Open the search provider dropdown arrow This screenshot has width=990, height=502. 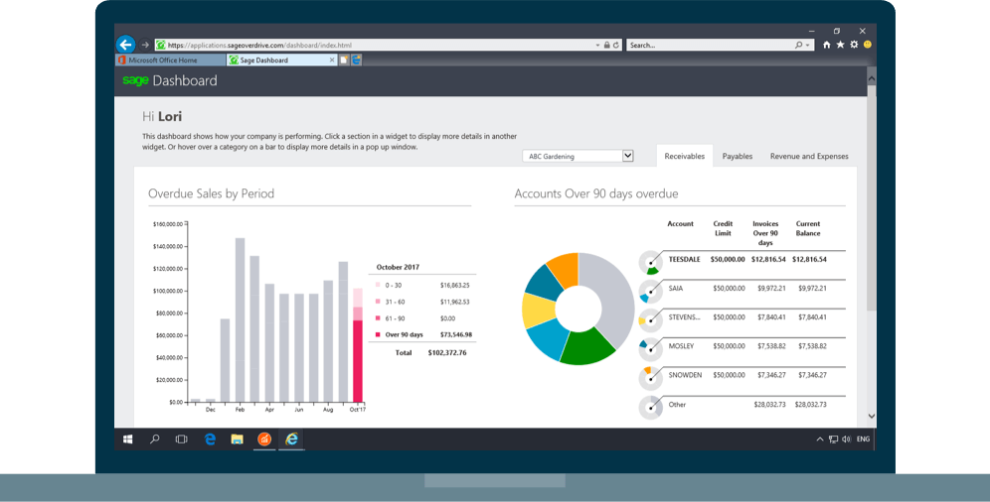point(807,46)
